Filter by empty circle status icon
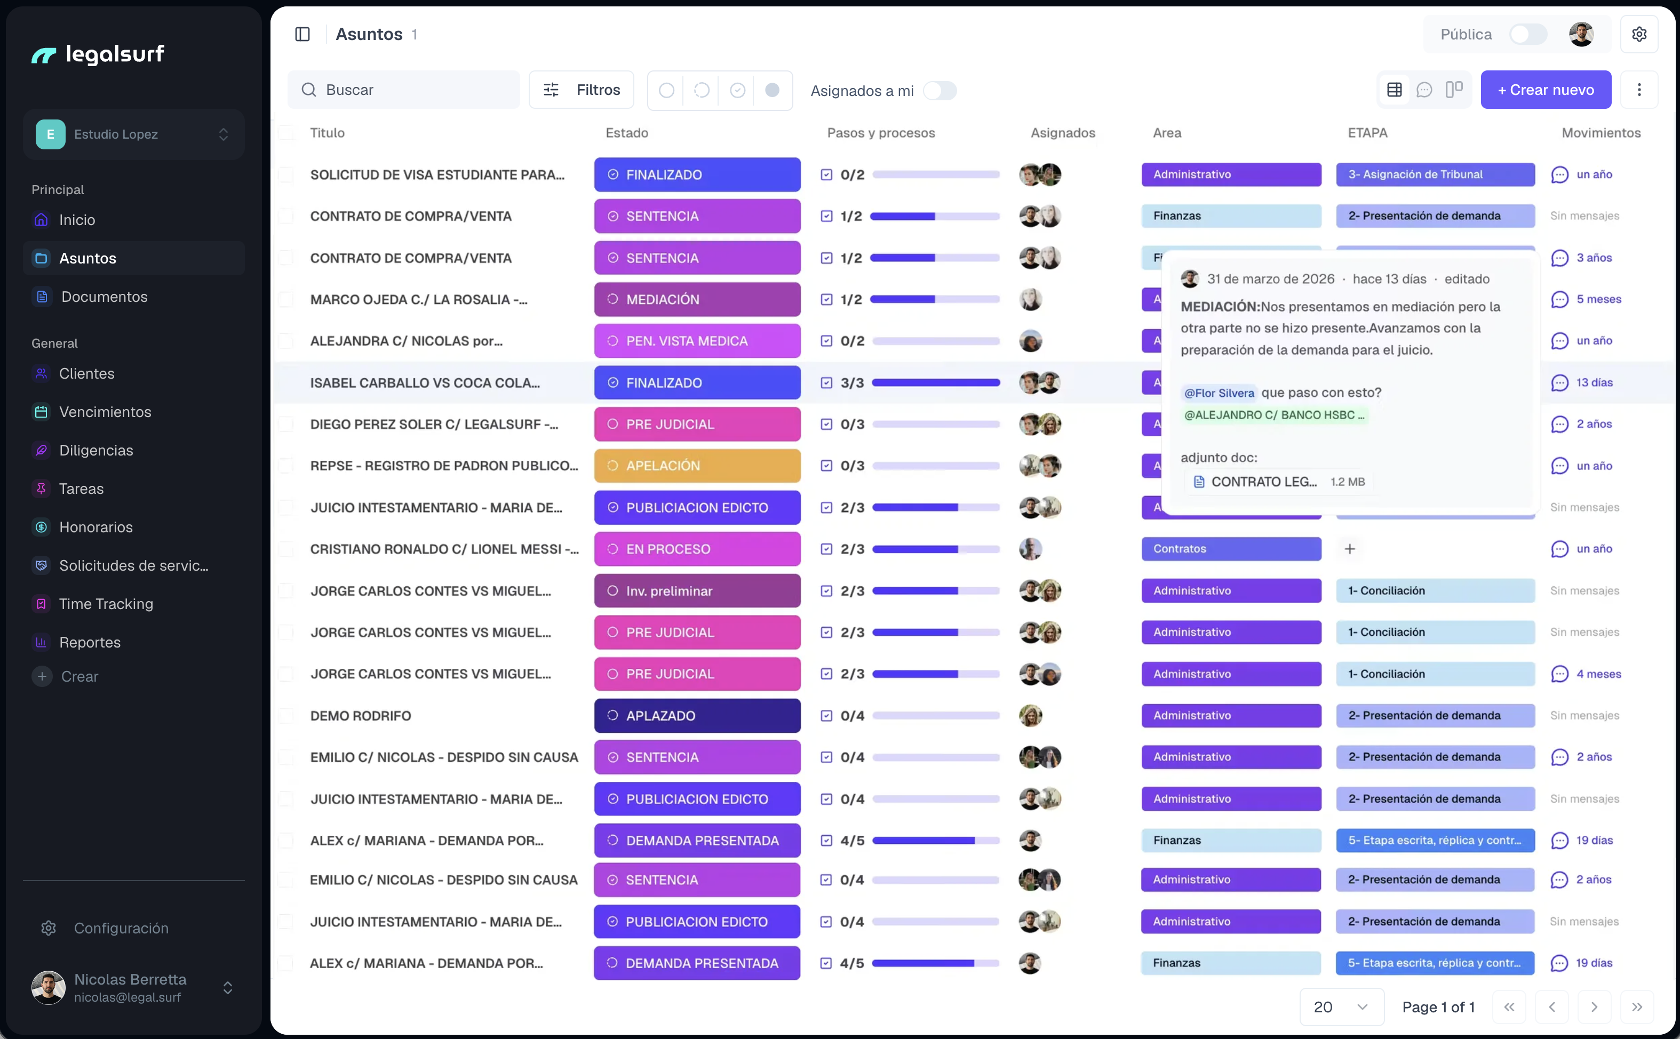Viewport: 1680px width, 1039px height. 666,90
